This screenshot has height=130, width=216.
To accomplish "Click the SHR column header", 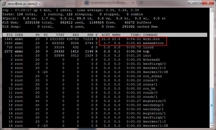I will [x=90, y=35].
